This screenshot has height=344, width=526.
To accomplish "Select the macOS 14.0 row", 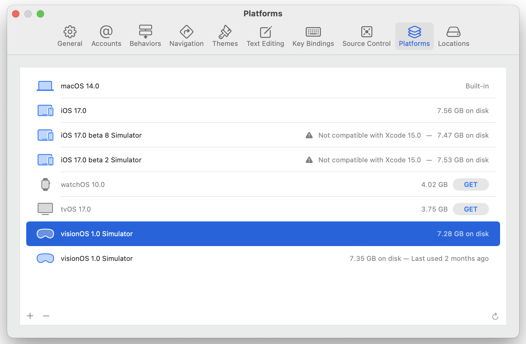I will pyautogui.click(x=216, y=86).
